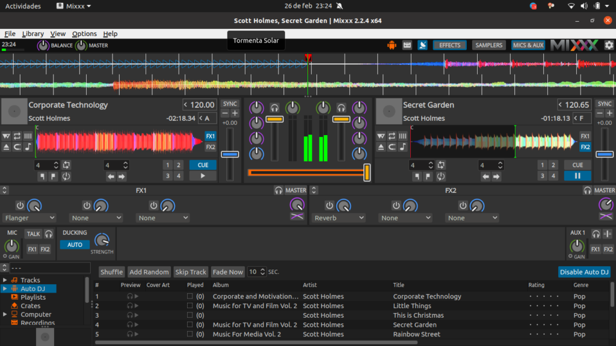Click deck 1 blue pitch rate slider
The width and height of the screenshot is (616, 346).
230,154
